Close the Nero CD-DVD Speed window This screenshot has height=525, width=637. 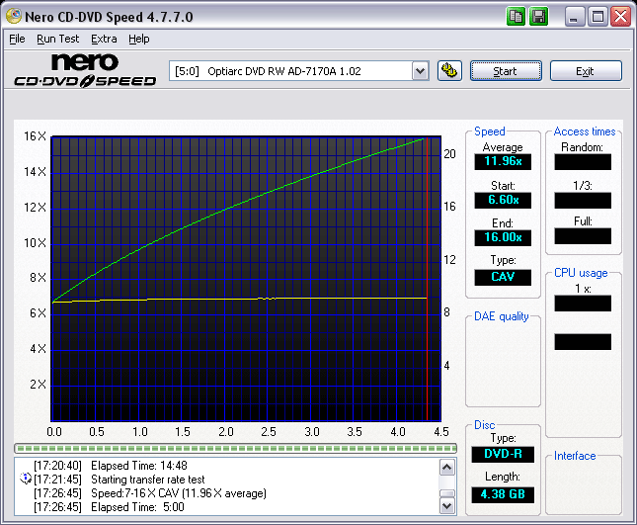click(621, 17)
